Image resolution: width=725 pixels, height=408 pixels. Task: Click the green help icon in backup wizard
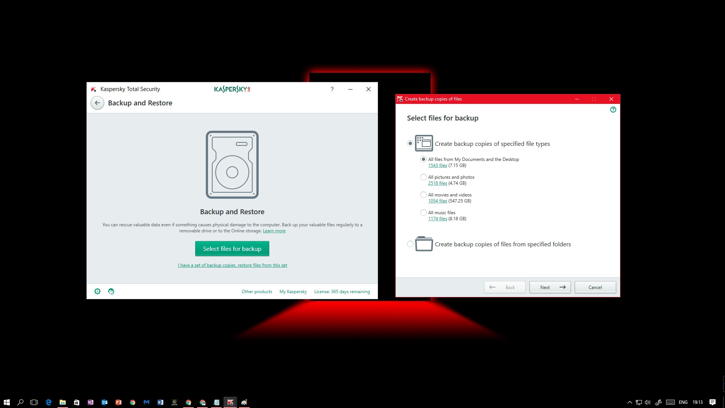pyautogui.click(x=613, y=110)
